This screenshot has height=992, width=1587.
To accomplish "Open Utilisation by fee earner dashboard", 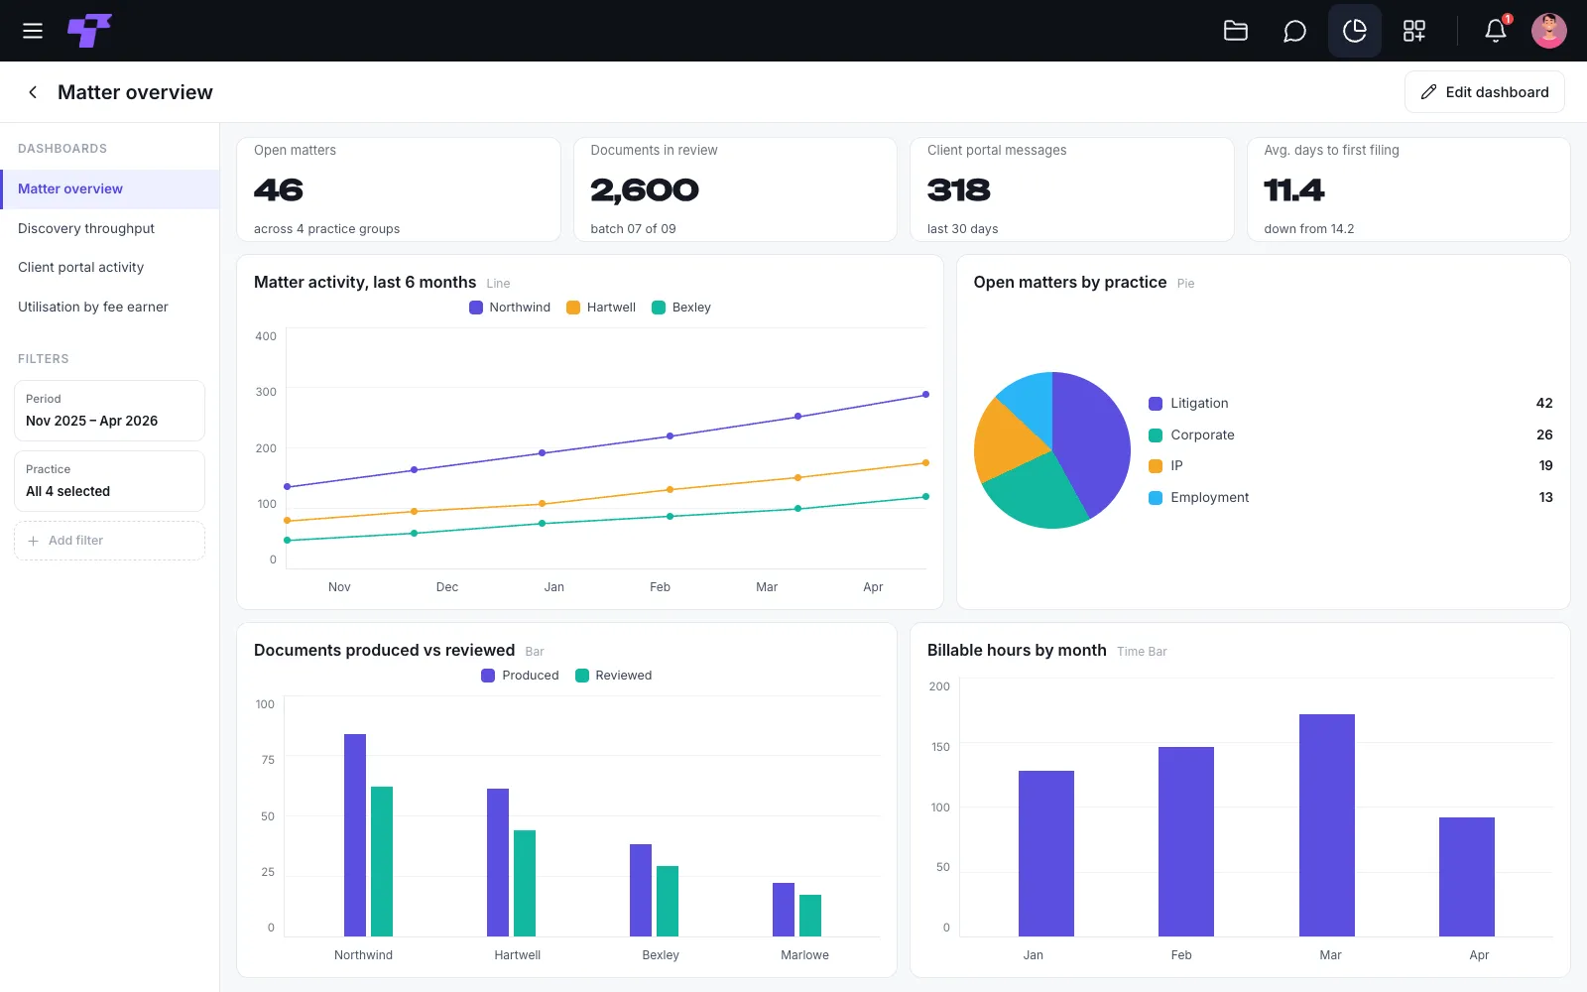I will (x=110, y=307).
